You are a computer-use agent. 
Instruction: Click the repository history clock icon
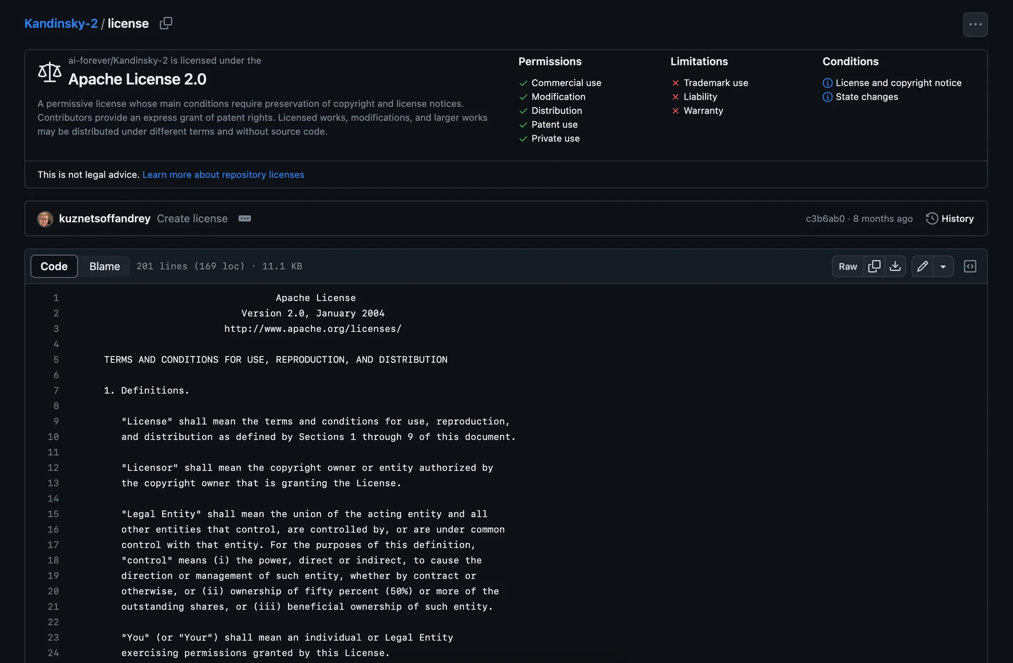[932, 218]
